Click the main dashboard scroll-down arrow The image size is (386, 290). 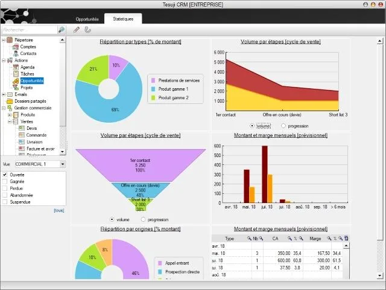(x=379, y=275)
